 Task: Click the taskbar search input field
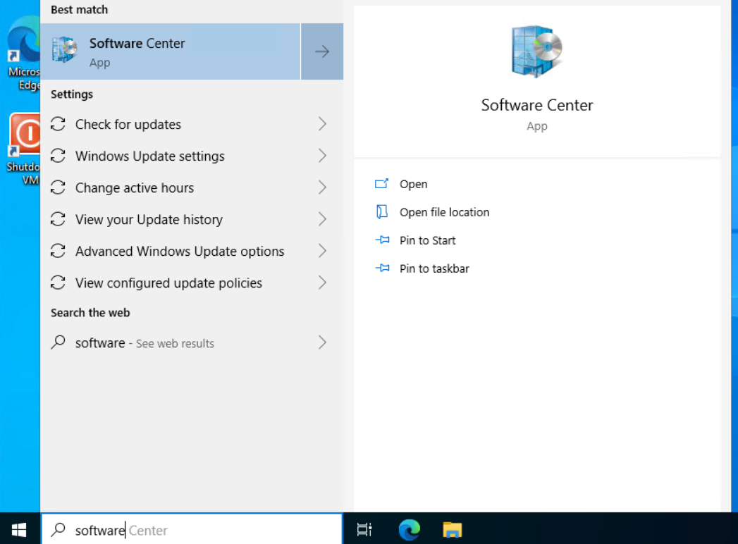click(x=192, y=530)
